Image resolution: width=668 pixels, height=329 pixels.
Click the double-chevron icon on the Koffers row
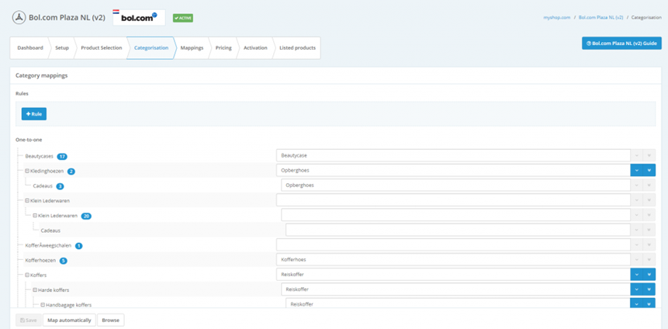pyautogui.click(x=649, y=275)
